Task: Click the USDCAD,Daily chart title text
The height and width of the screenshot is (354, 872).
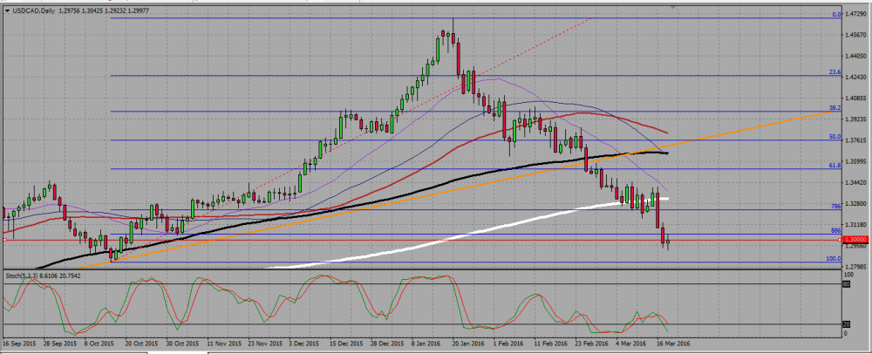Action: click(x=32, y=10)
